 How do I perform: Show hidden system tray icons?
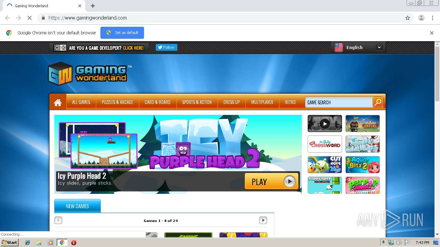383,243
